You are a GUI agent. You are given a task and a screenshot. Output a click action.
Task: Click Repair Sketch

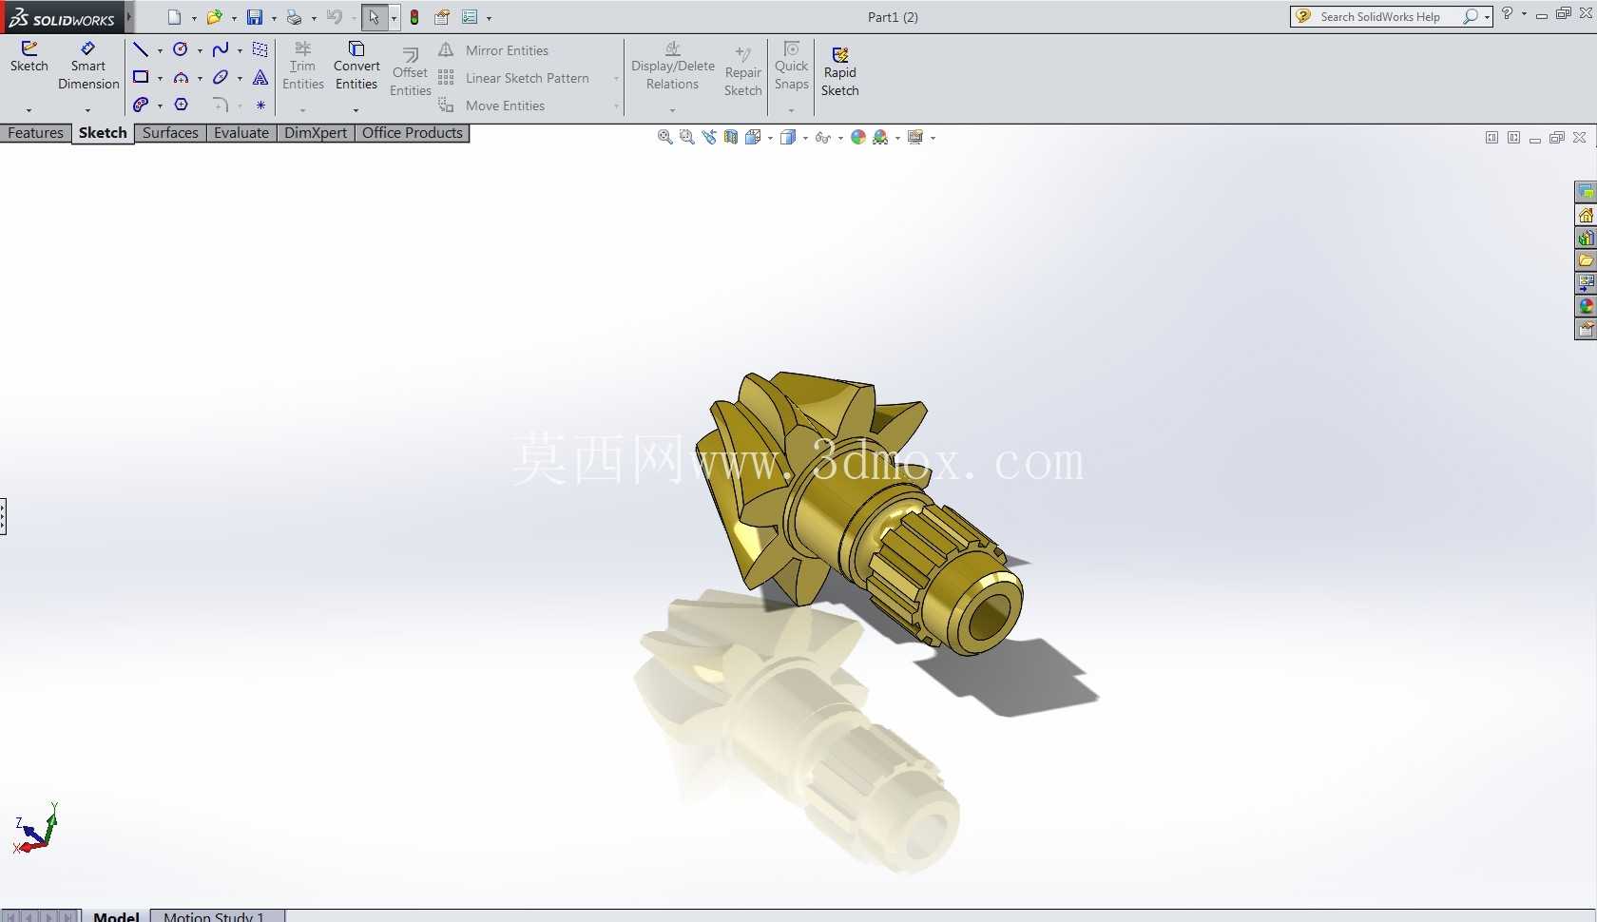(743, 72)
